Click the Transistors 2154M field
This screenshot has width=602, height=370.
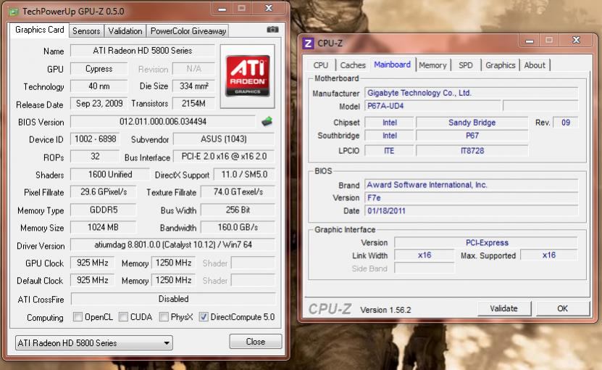click(x=193, y=104)
